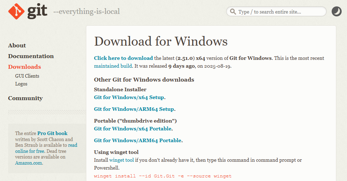The width and height of the screenshot is (347, 181).
Task: Open the Downloads section
Action: click(25, 67)
